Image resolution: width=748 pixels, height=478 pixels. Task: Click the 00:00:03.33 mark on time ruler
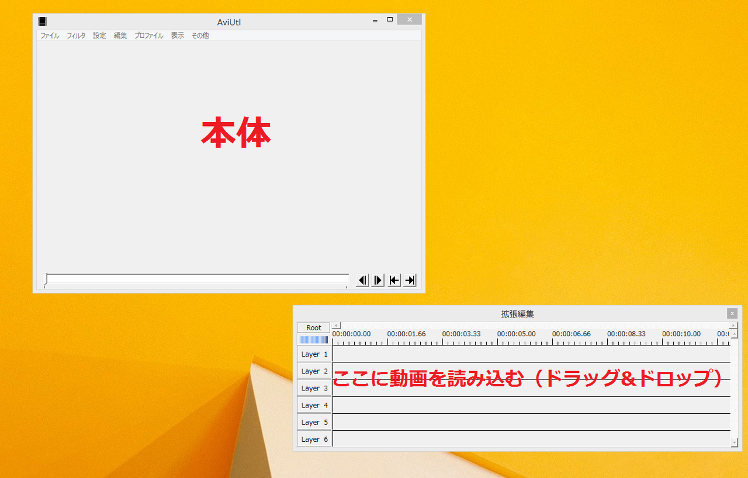[x=461, y=334]
